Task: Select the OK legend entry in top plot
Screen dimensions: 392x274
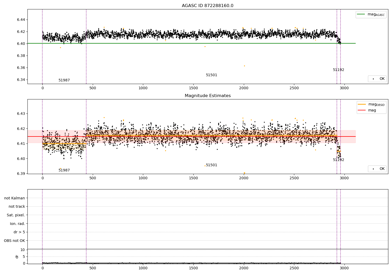Action: click(x=377, y=79)
